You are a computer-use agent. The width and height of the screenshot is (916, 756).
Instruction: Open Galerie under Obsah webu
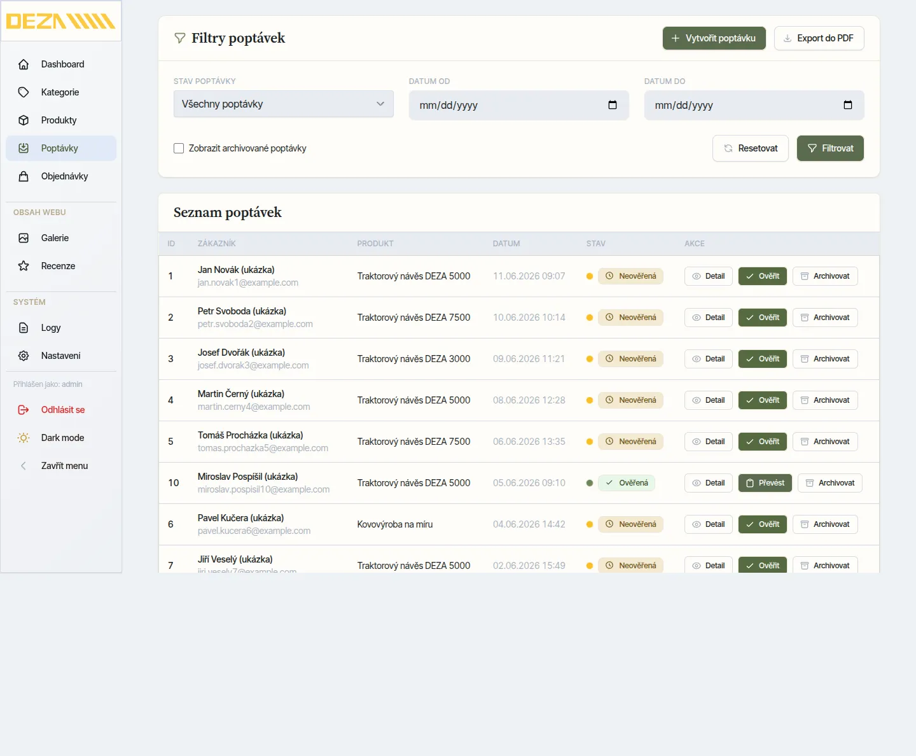click(x=61, y=238)
